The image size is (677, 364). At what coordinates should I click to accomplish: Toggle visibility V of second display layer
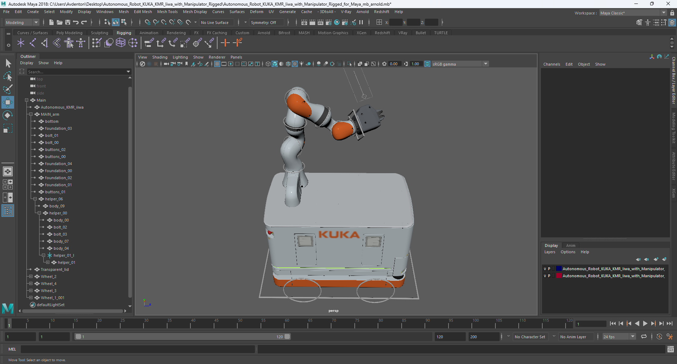coord(545,276)
